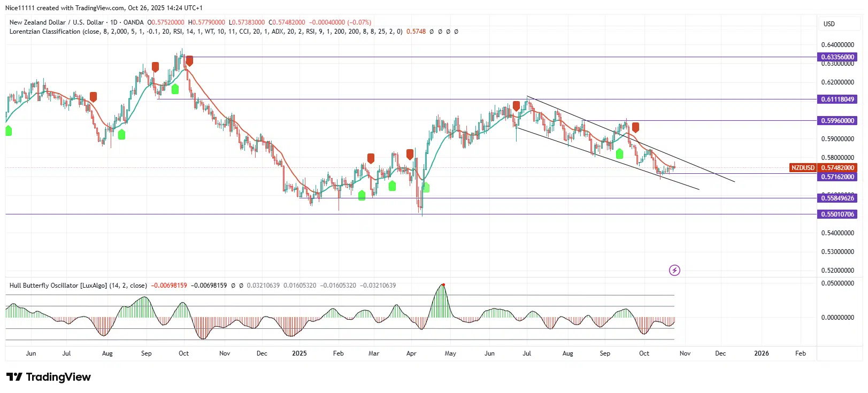Click the red sell marker below 0.59960000 line
The height and width of the screenshot is (393, 868).
[635, 127]
